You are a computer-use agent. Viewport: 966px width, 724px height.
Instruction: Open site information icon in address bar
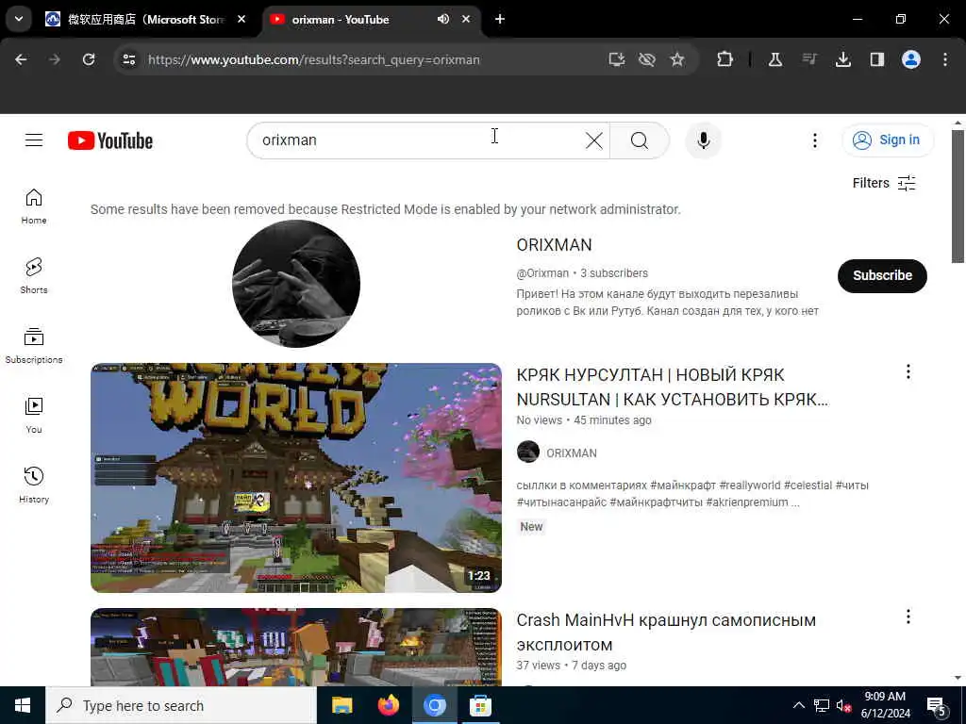(x=128, y=59)
